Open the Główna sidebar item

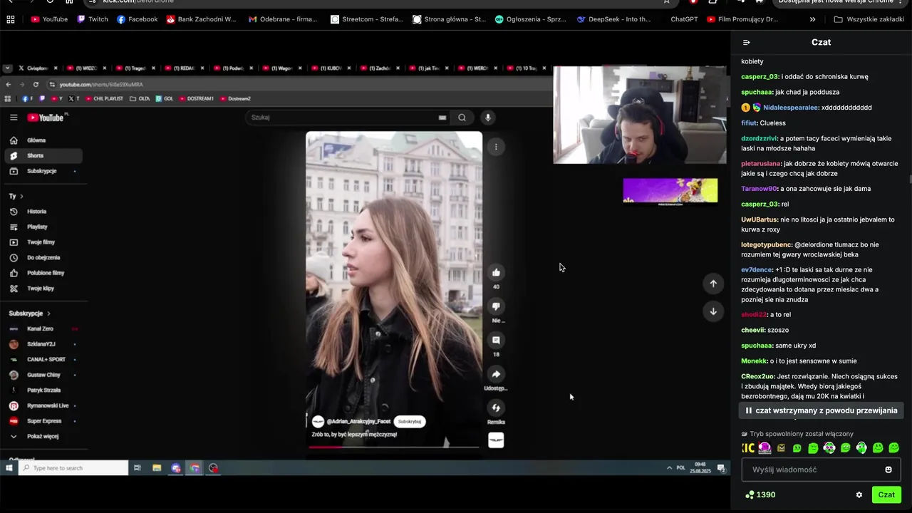[43, 140]
